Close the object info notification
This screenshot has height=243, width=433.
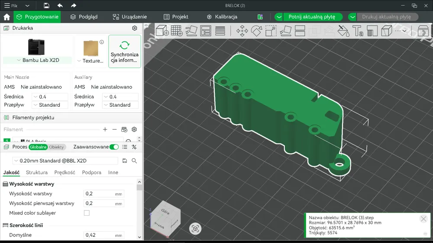tap(423, 219)
